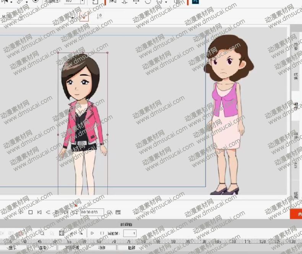The image size is (302, 254).
Task: Click the stop button in playback bar
Action: point(31,212)
